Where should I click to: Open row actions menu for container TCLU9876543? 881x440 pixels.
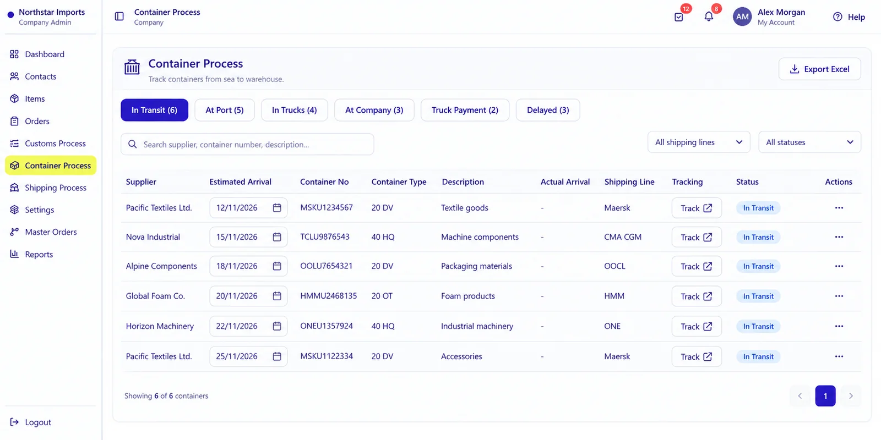click(839, 237)
